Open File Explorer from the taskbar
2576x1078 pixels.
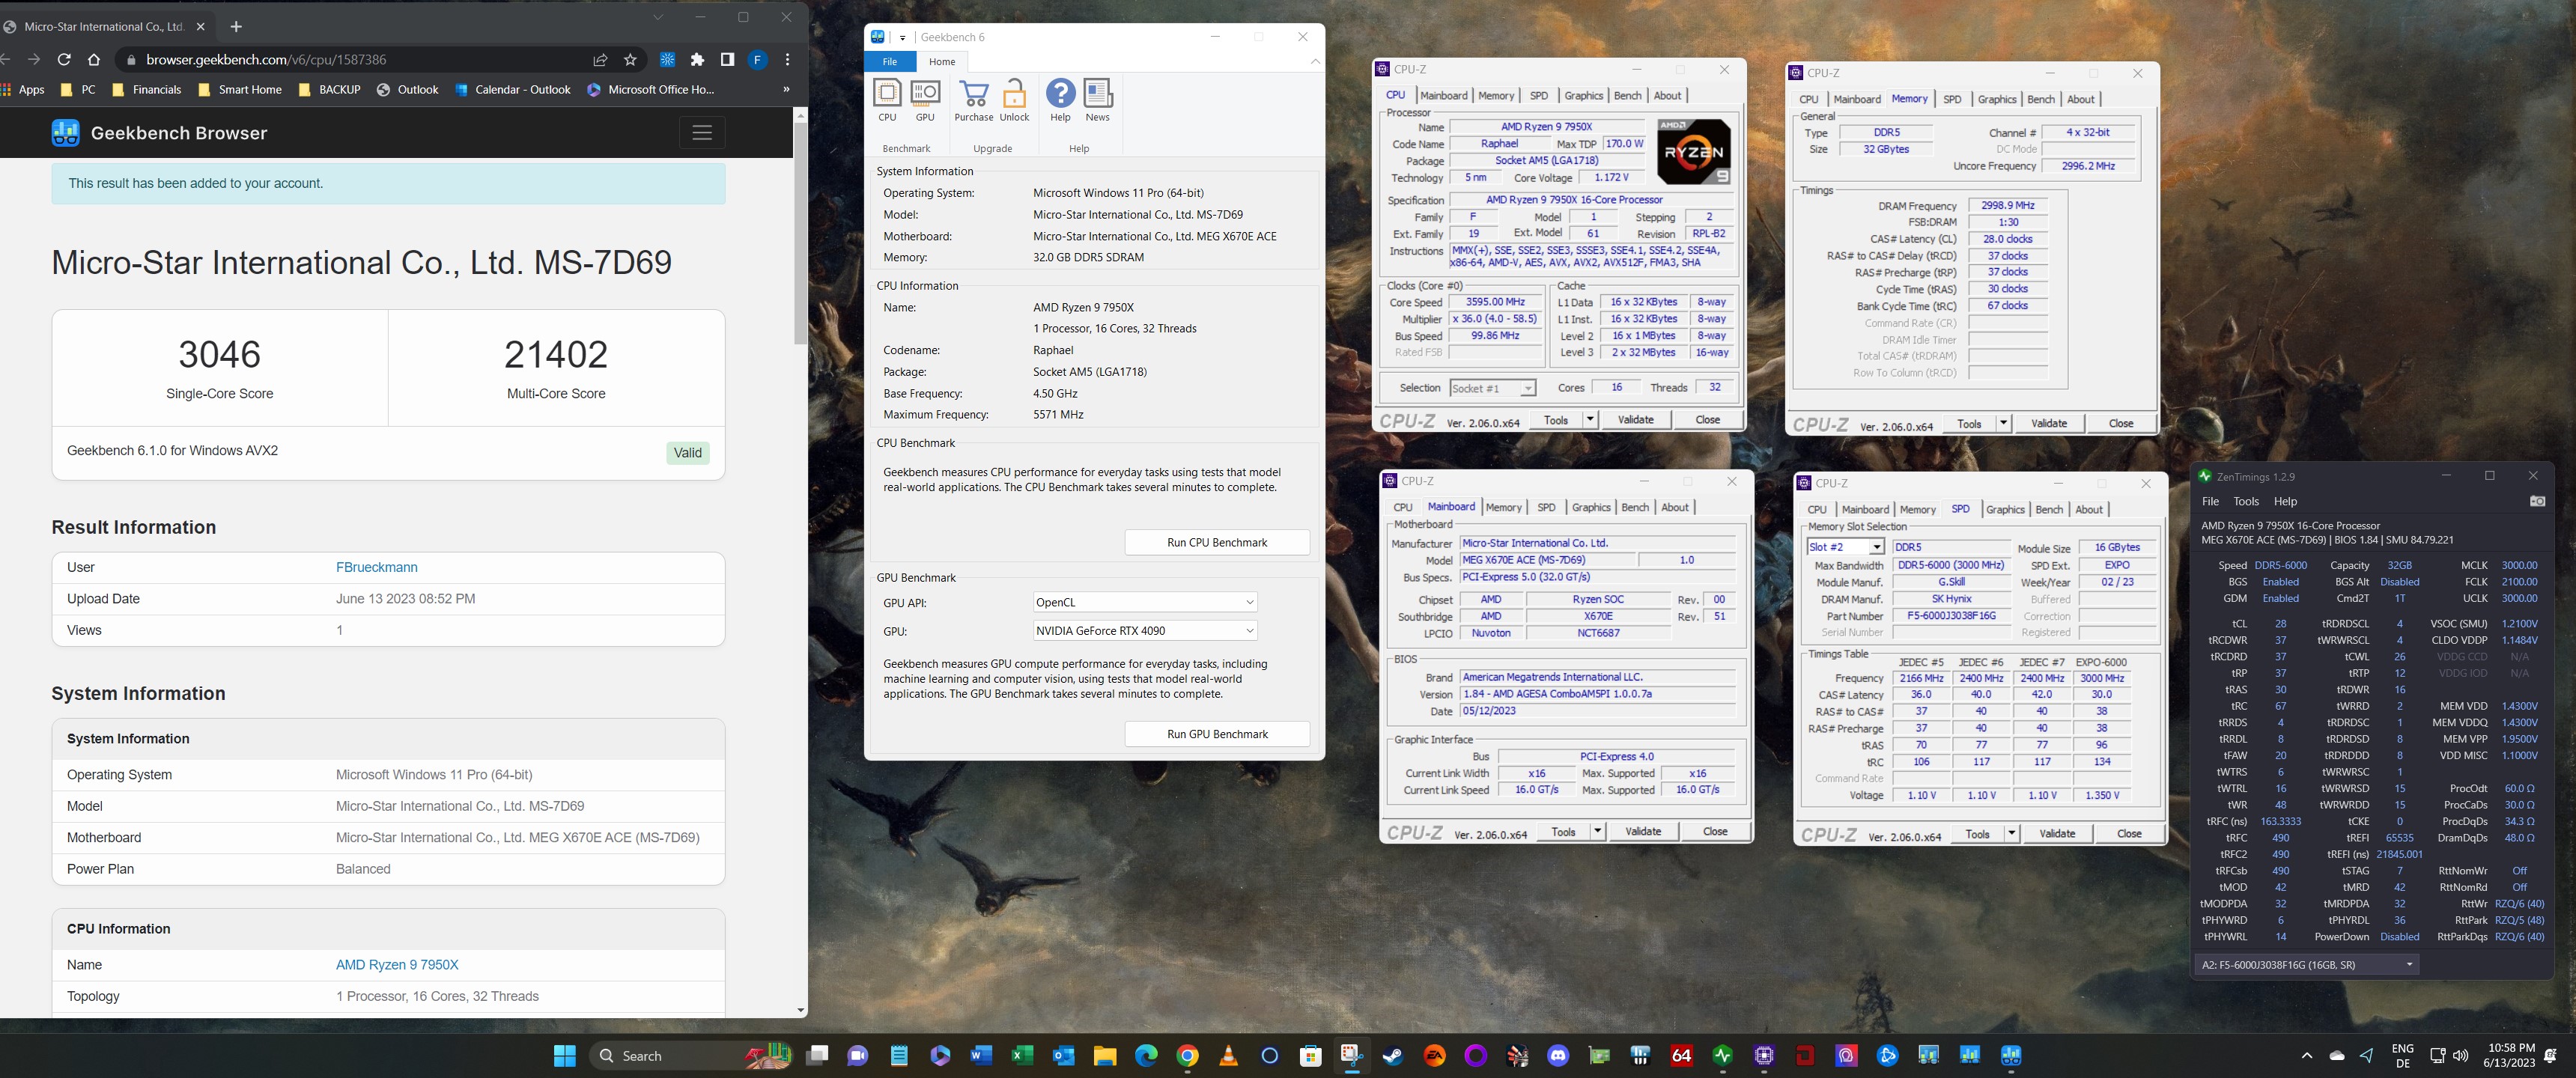(x=1104, y=1055)
